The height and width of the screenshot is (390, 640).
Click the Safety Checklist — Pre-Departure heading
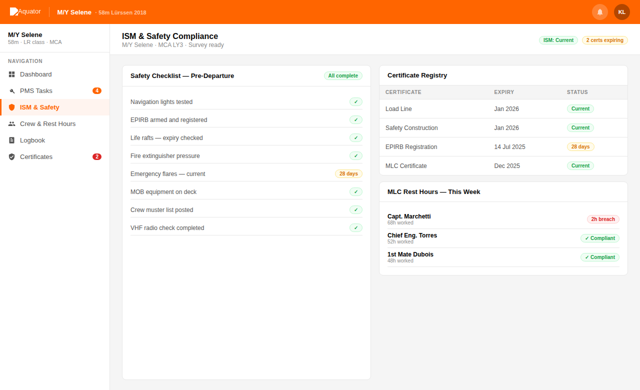[x=182, y=76]
